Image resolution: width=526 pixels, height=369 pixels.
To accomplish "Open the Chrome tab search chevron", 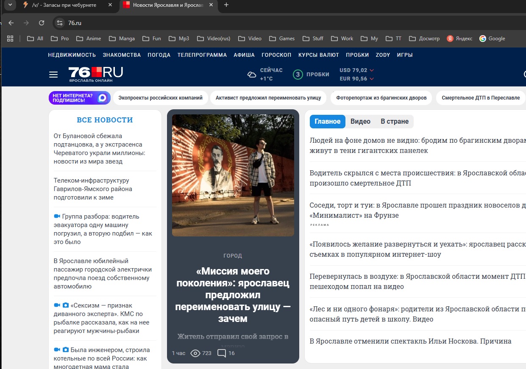I will [9, 5].
